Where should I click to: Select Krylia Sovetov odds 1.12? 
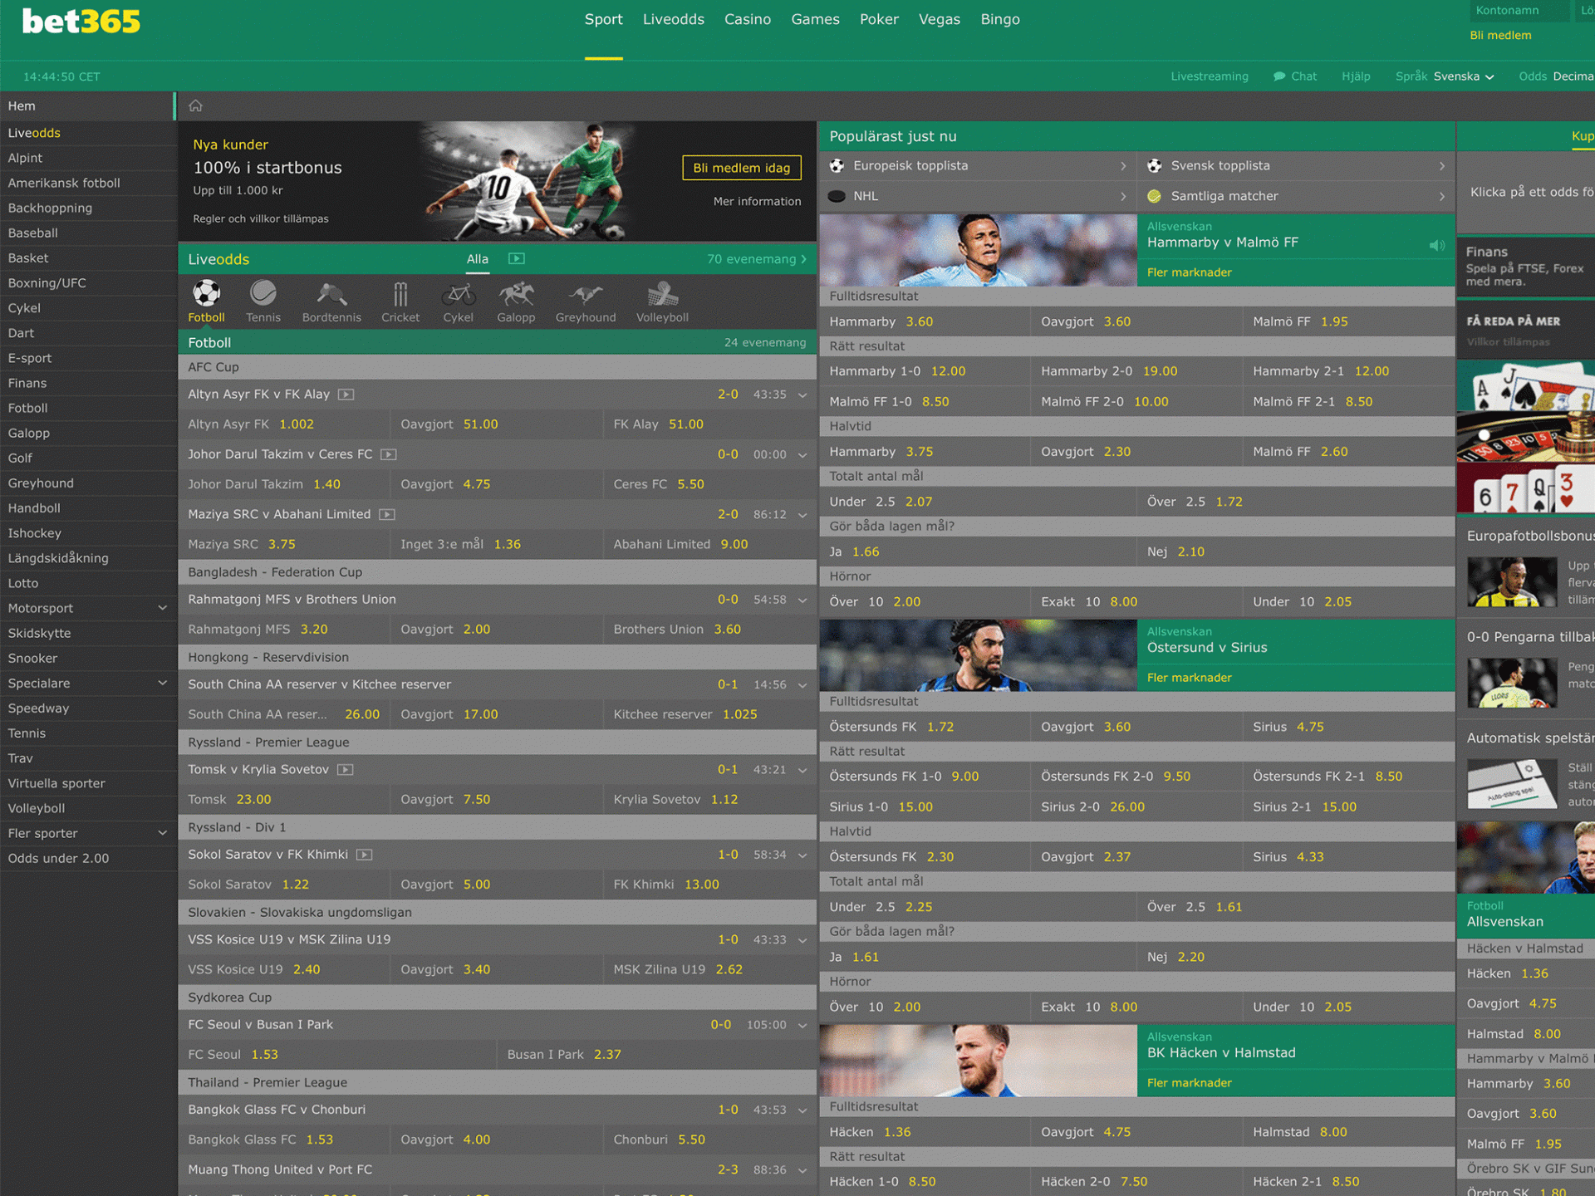point(709,800)
